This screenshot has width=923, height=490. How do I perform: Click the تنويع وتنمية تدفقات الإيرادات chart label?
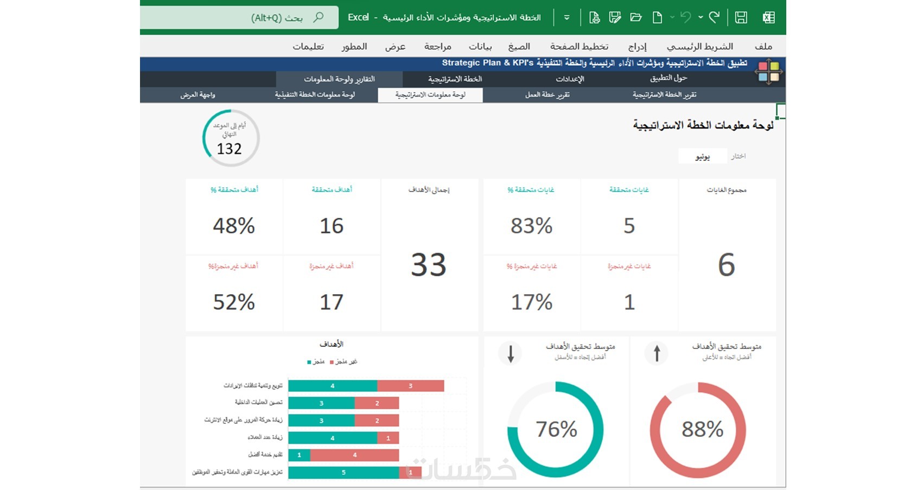[x=253, y=386]
